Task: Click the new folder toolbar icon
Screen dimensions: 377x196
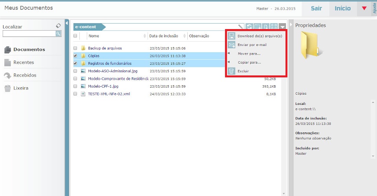Action: (257, 27)
